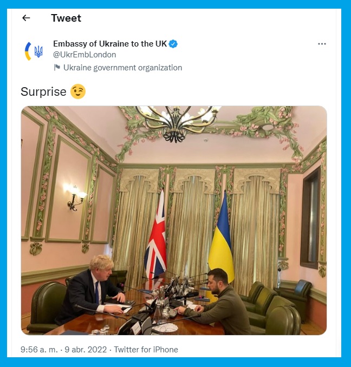Click the Surprise tweet text
The width and height of the screenshot is (351, 367).
pyautogui.click(x=43, y=91)
